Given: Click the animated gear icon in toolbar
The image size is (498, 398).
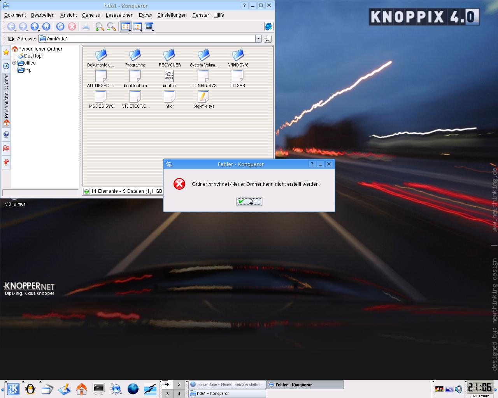Looking at the screenshot, I should (x=268, y=26).
